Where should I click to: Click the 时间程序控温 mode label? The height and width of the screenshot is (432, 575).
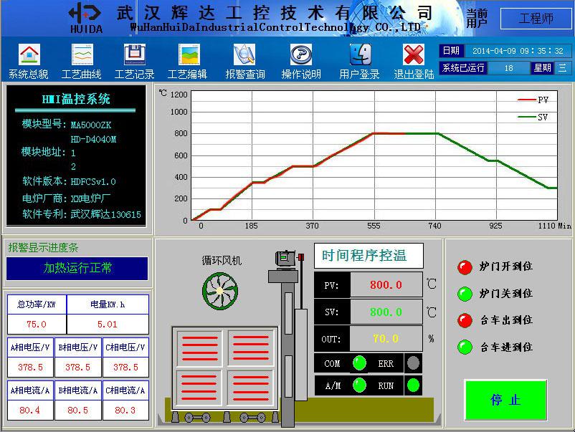[369, 256]
